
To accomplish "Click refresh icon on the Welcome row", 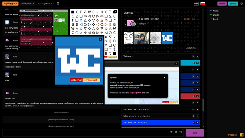I will pyautogui.click(x=194, y=56).
